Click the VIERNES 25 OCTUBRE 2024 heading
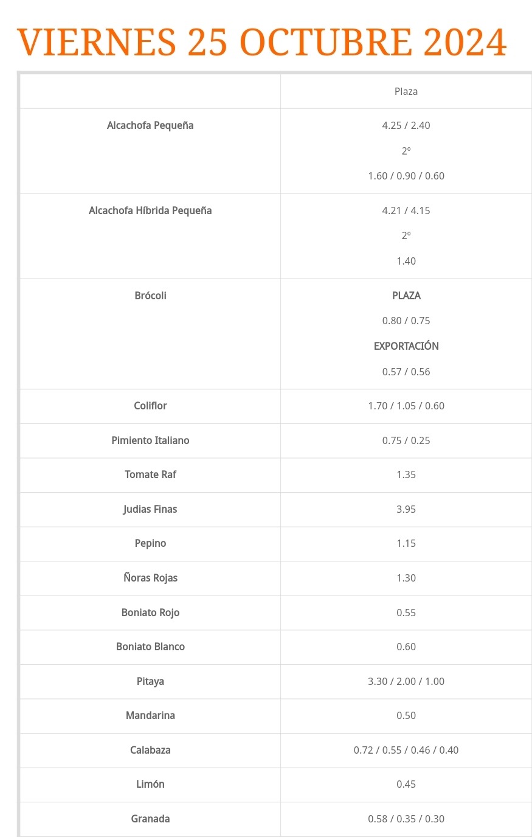This screenshot has height=837, width=532. click(262, 42)
